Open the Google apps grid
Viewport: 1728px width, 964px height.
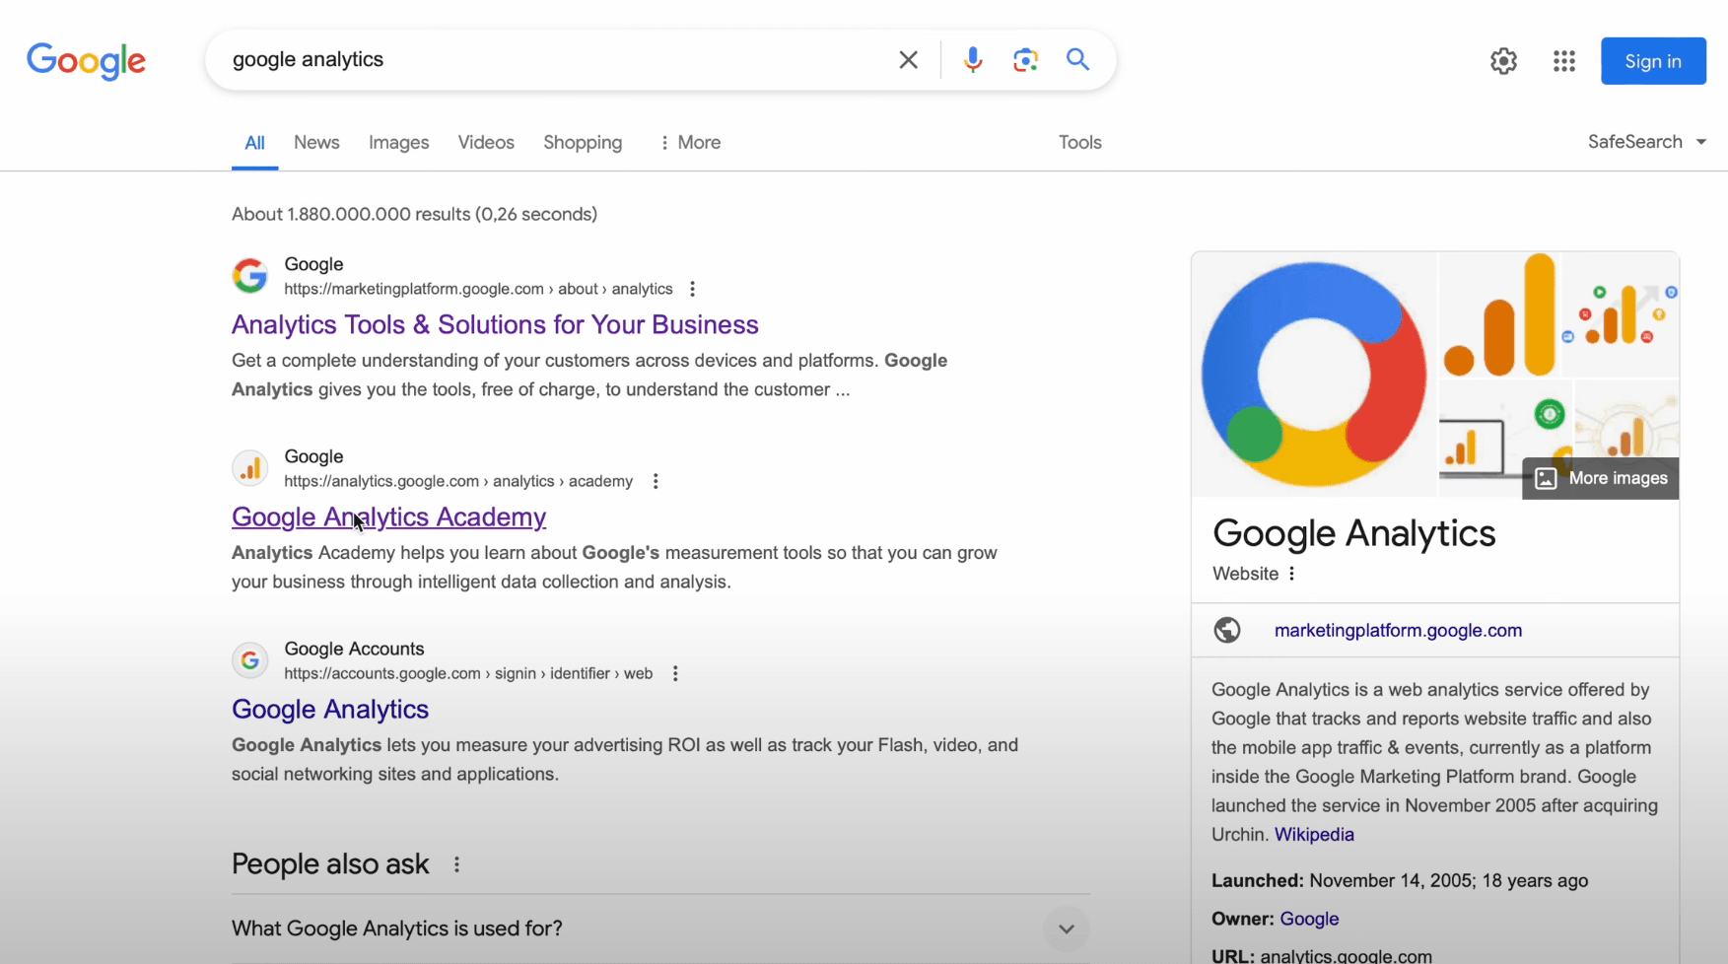tap(1564, 61)
